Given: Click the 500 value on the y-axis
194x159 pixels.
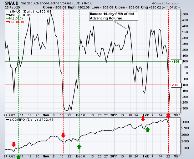Looking at the screenshot, I should pyautogui.click(x=185, y=14).
